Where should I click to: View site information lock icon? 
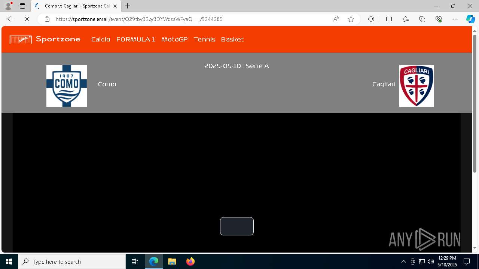(x=47, y=19)
